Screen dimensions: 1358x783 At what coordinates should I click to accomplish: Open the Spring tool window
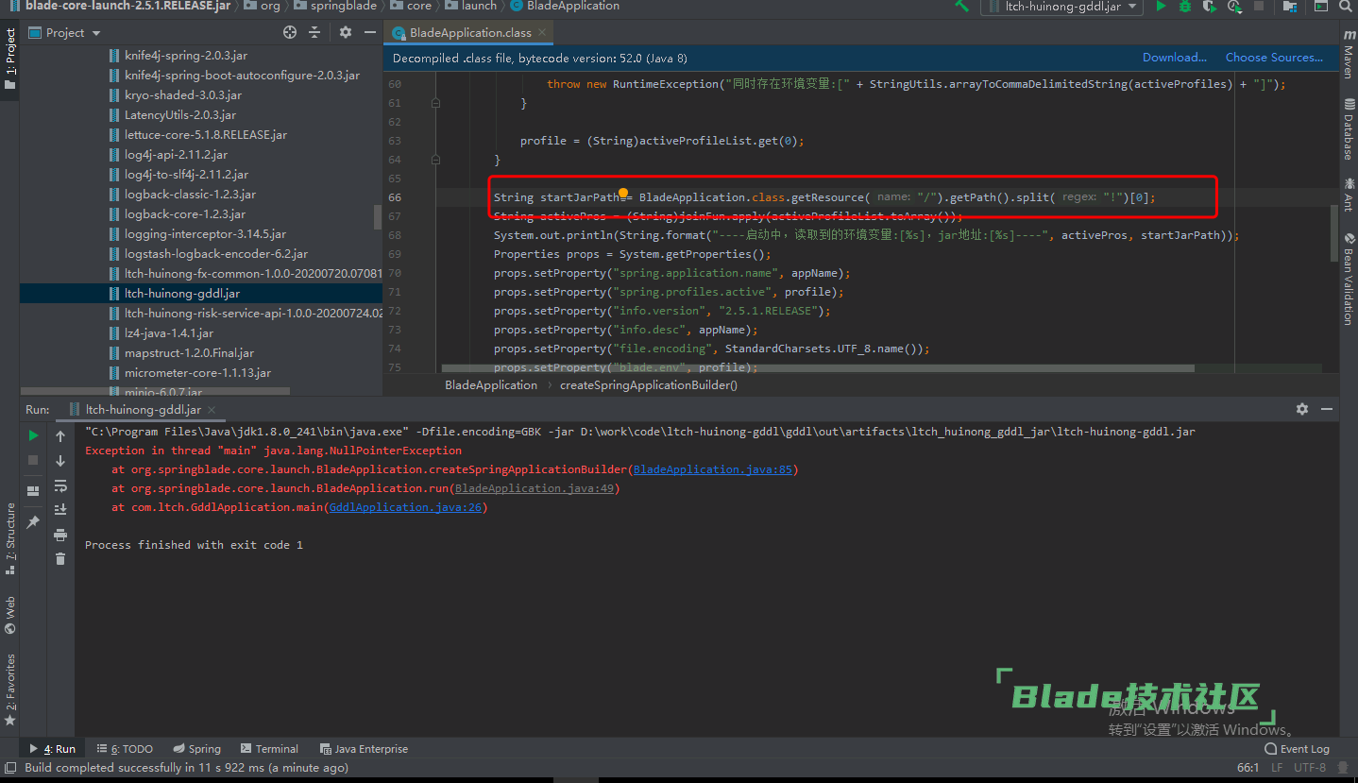(x=195, y=749)
